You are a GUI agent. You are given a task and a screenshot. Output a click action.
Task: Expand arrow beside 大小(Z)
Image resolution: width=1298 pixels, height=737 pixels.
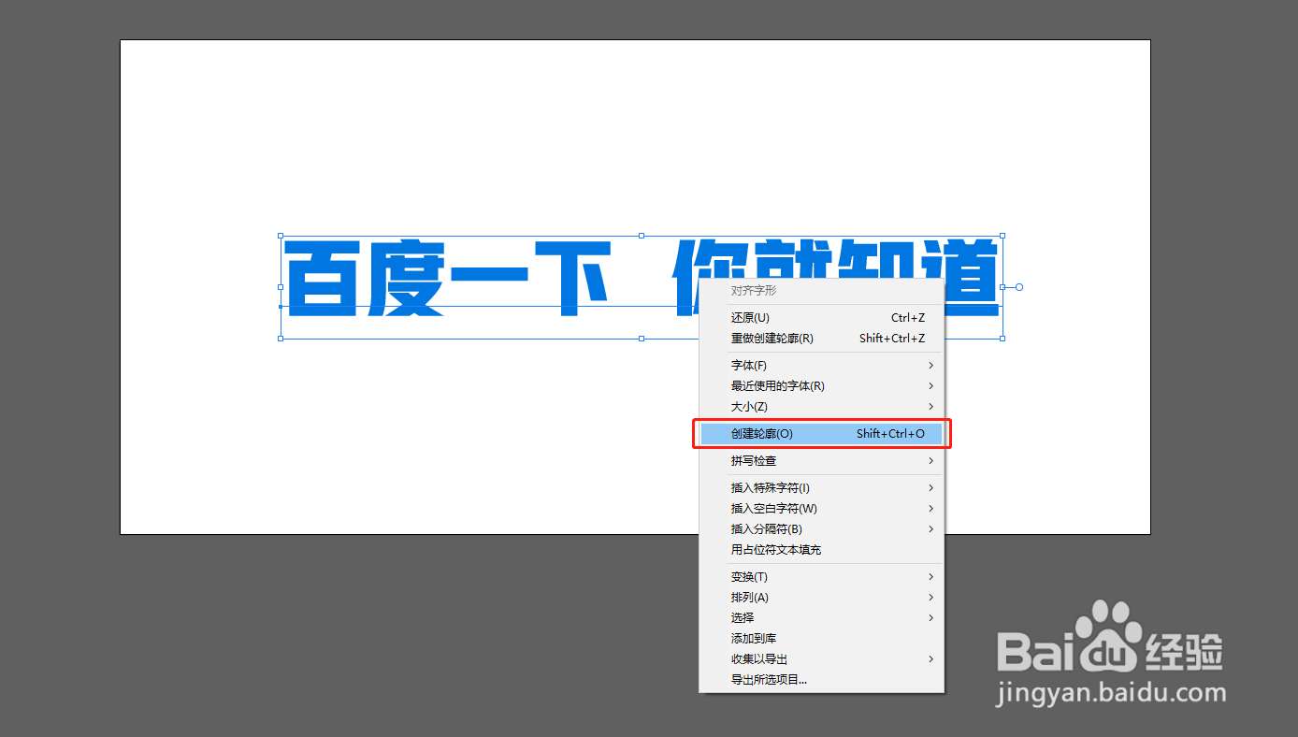point(931,407)
